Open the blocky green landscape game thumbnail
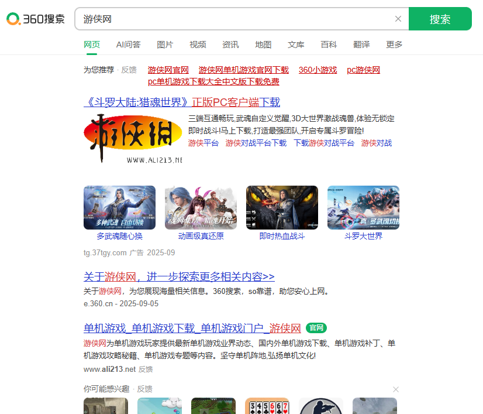This screenshot has height=414, width=483. point(213,406)
